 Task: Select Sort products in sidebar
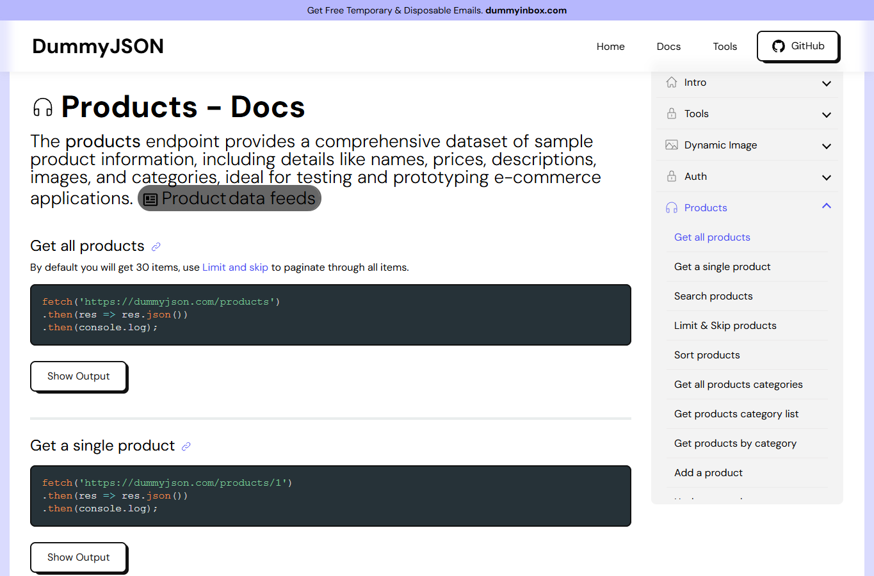coord(707,355)
